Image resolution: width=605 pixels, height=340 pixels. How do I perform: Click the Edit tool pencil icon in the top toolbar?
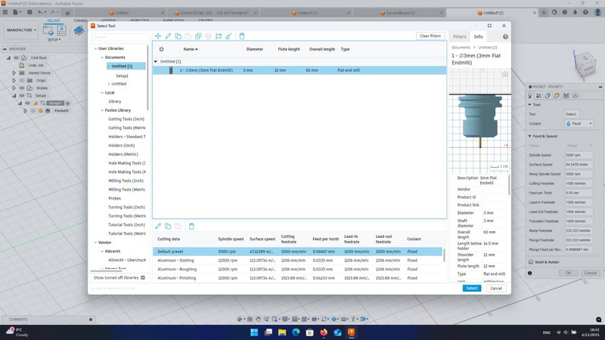(168, 36)
